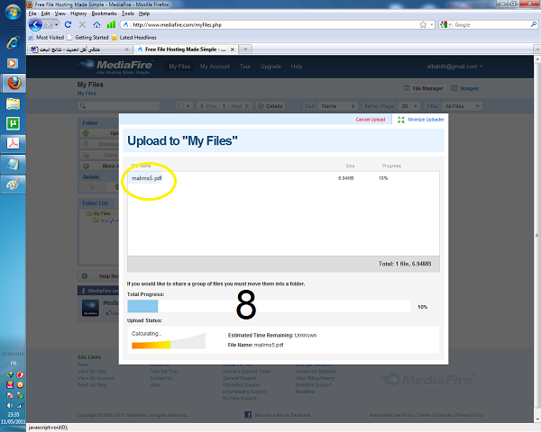Open the Help menu in Firefox
This screenshot has height=432, width=541.
[x=144, y=13]
